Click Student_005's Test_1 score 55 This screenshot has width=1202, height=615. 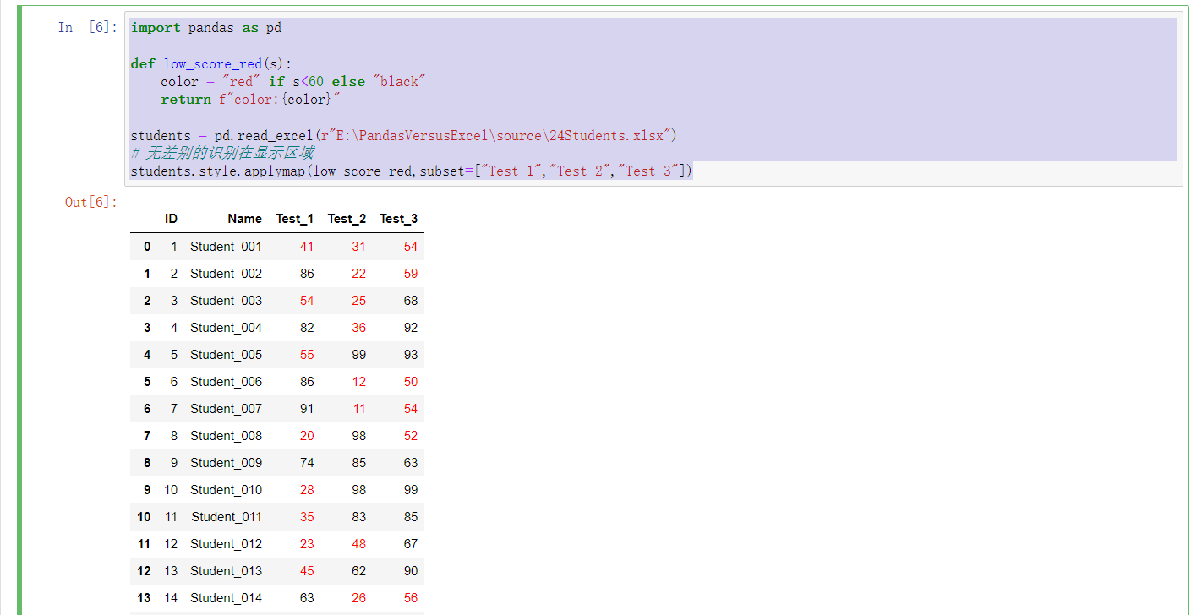(x=307, y=355)
